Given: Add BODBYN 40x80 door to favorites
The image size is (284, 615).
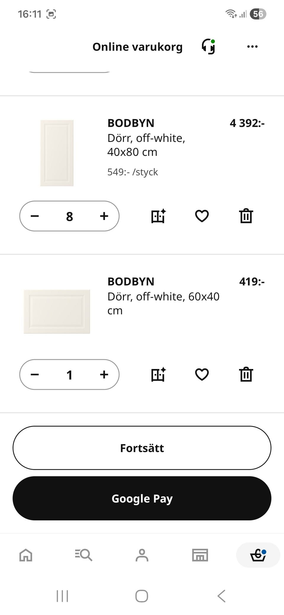Looking at the screenshot, I should click(202, 216).
